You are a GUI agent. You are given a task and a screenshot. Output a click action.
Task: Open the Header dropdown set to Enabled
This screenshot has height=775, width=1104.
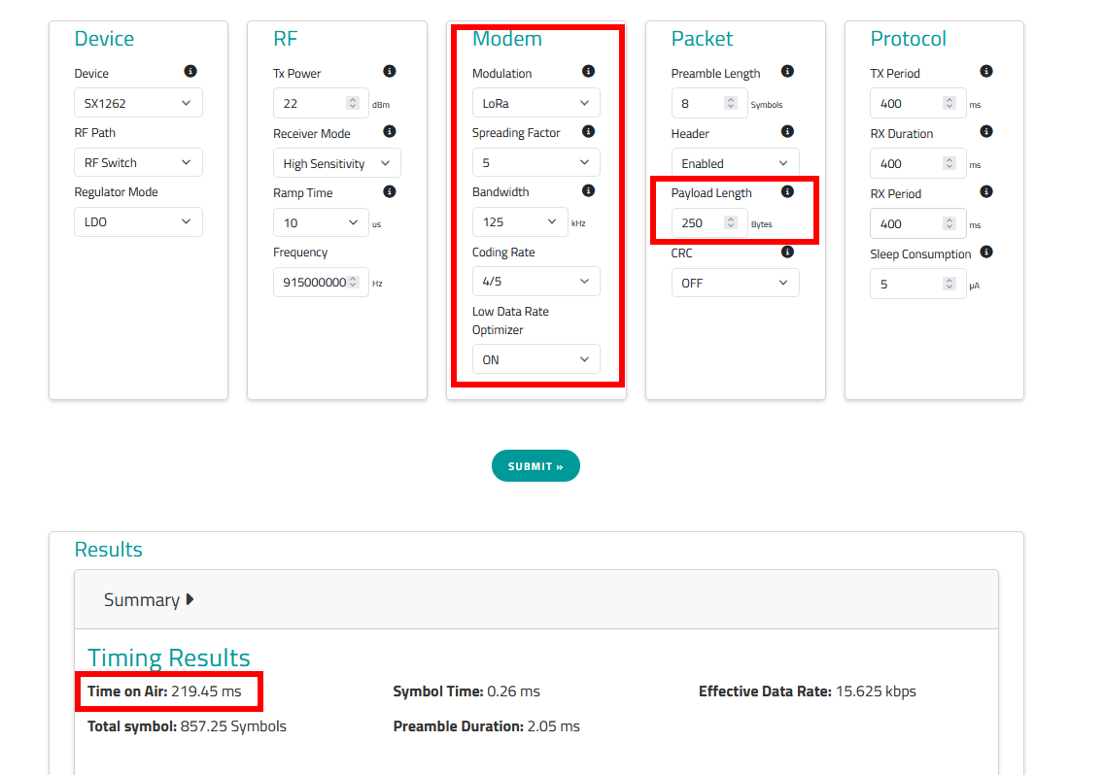point(735,163)
